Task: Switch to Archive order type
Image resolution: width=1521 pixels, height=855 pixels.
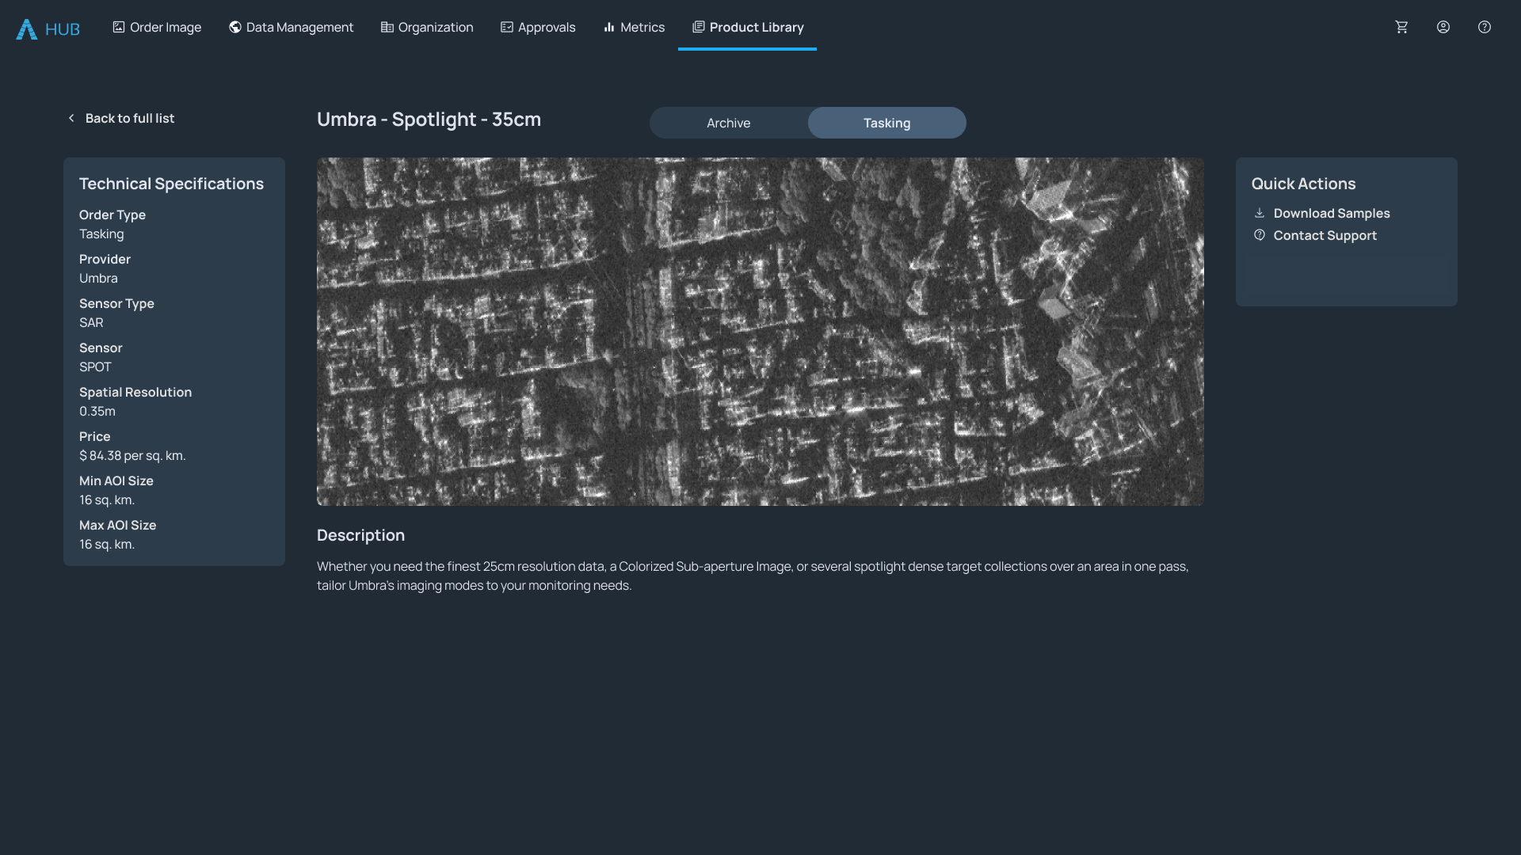Action: (x=728, y=123)
